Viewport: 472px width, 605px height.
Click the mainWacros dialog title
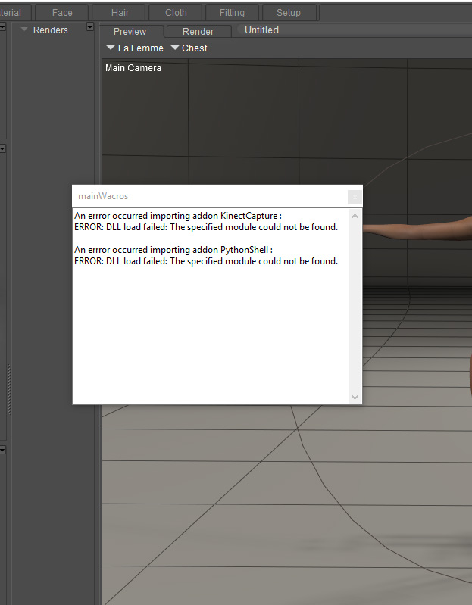click(103, 196)
